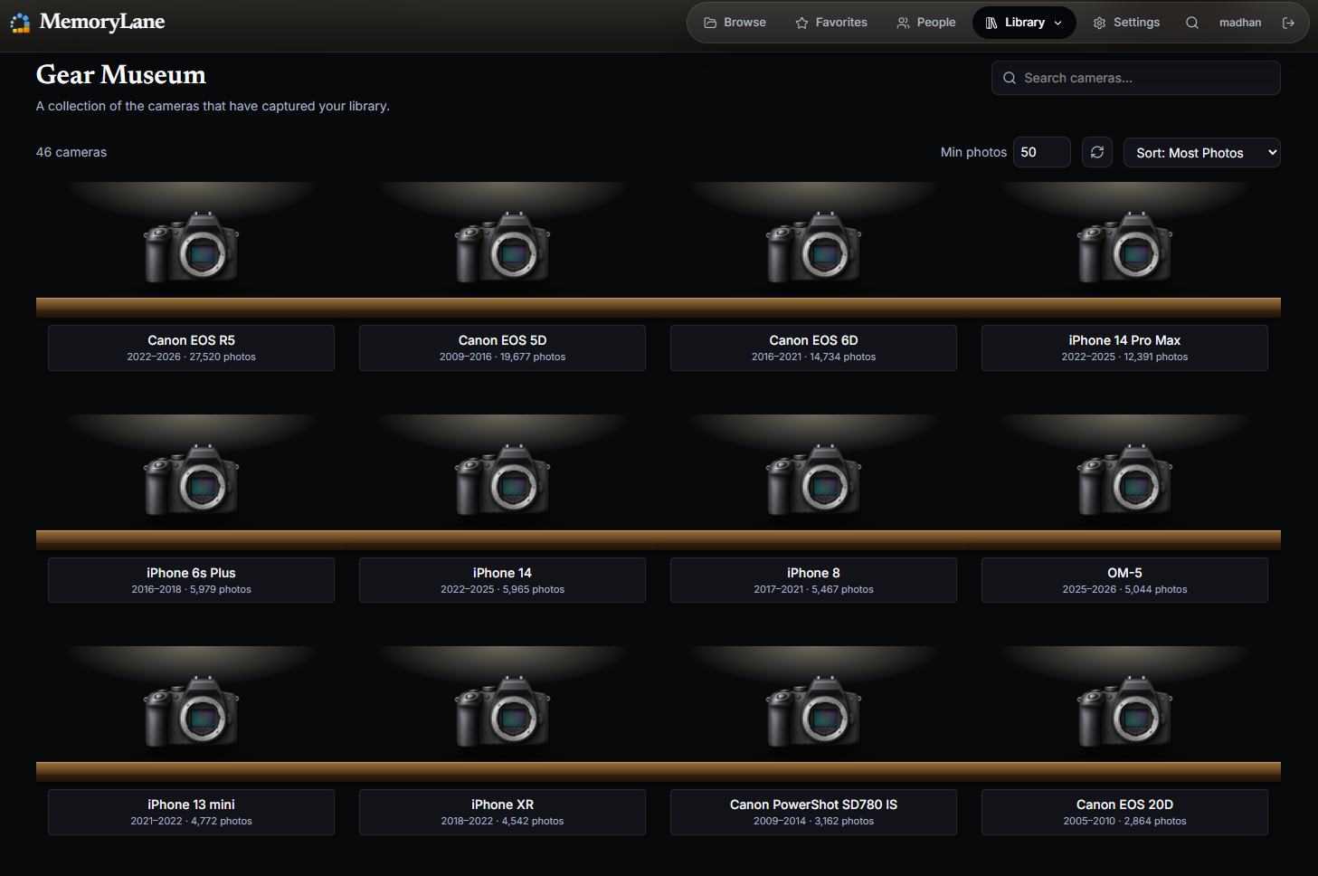Image resolution: width=1318 pixels, height=876 pixels.
Task: Open the iPhone 14 camera image
Action: (503, 480)
